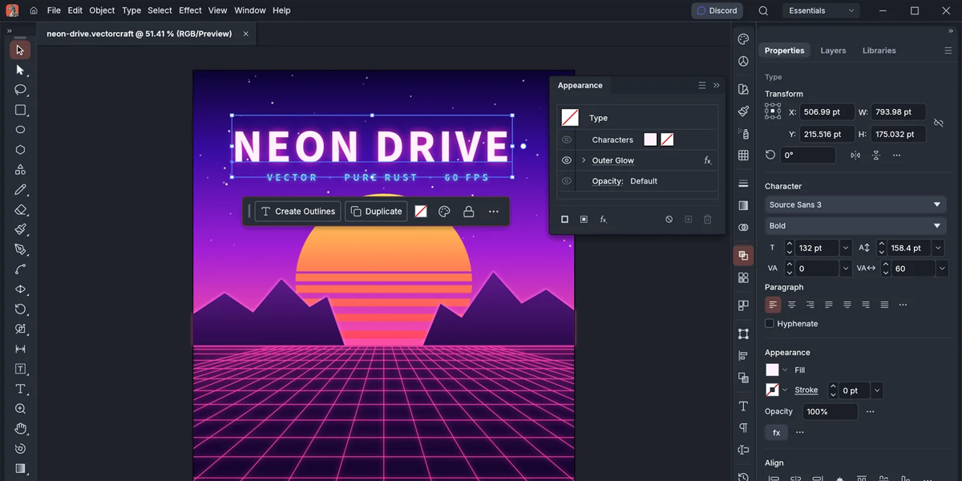Screen dimensions: 962x481
Task: Select the Selection arrow tool
Action: 20,51
